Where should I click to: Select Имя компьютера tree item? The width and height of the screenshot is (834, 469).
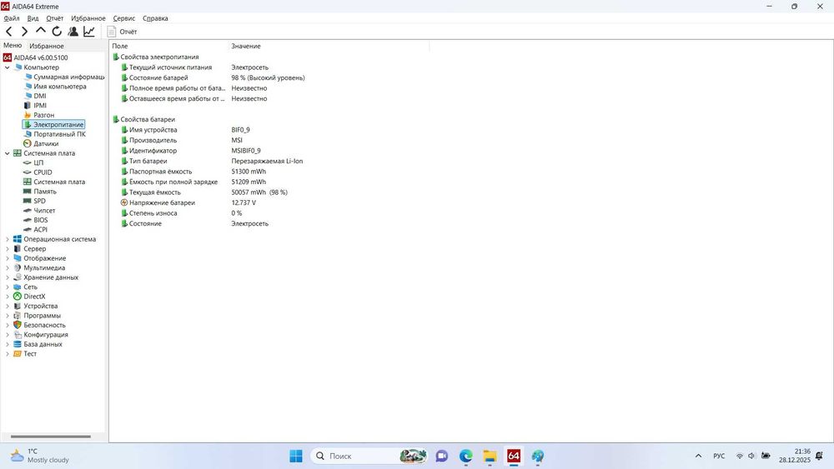pyautogui.click(x=59, y=87)
